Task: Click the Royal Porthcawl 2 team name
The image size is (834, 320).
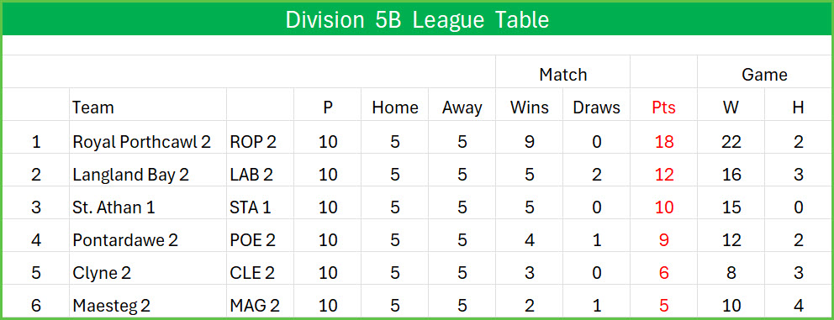Action: click(x=142, y=142)
